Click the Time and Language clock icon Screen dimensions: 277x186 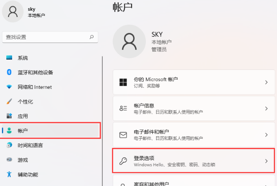tap(9, 145)
